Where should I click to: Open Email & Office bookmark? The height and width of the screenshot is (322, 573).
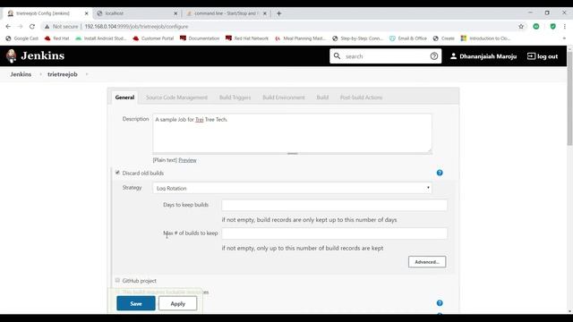[x=408, y=38]
